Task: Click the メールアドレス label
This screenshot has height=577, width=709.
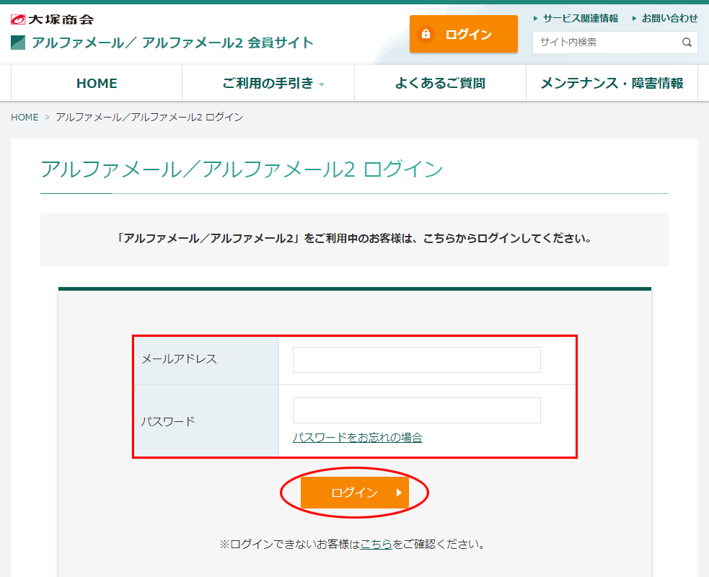Action: [x=179, y=359]
